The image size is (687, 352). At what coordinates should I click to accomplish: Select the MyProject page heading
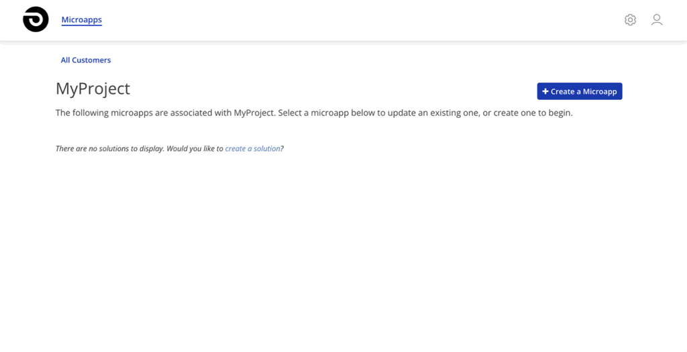pyautogui.click(x=93, y=89)
